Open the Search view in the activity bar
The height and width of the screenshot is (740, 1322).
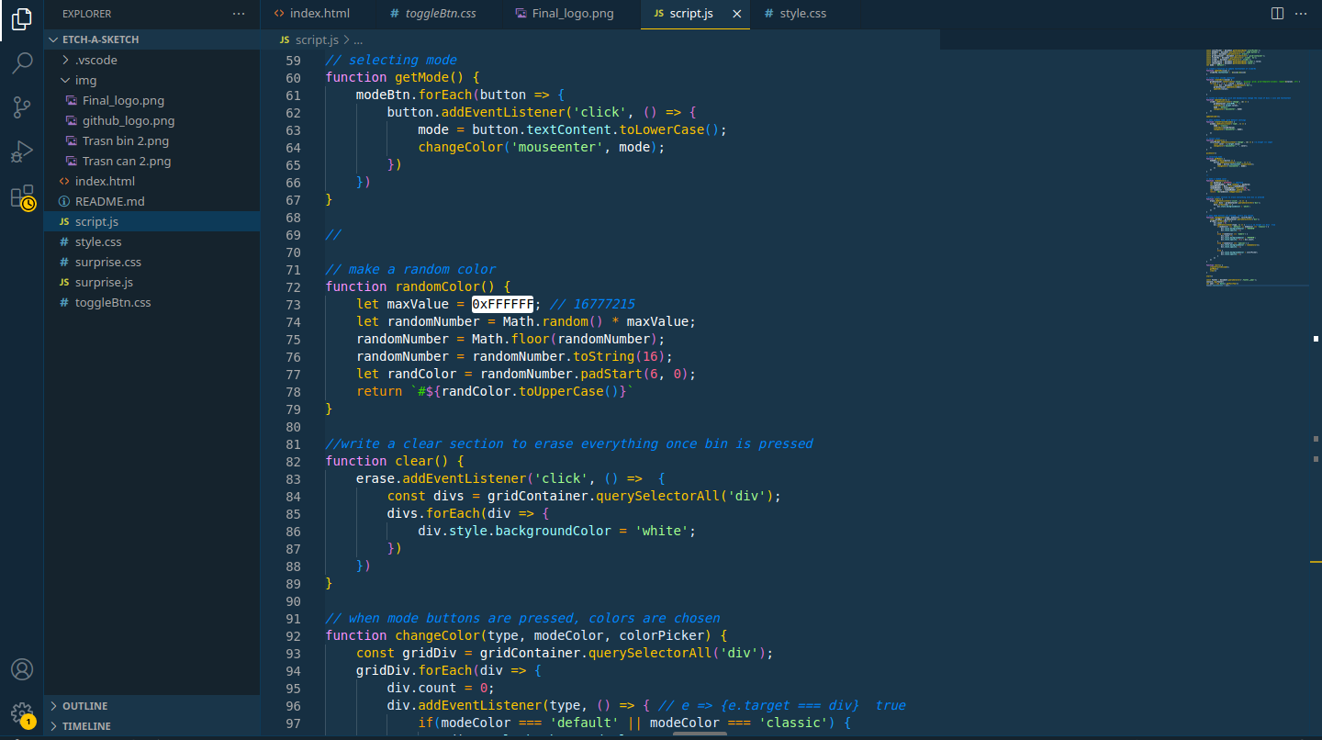[22, 63]
